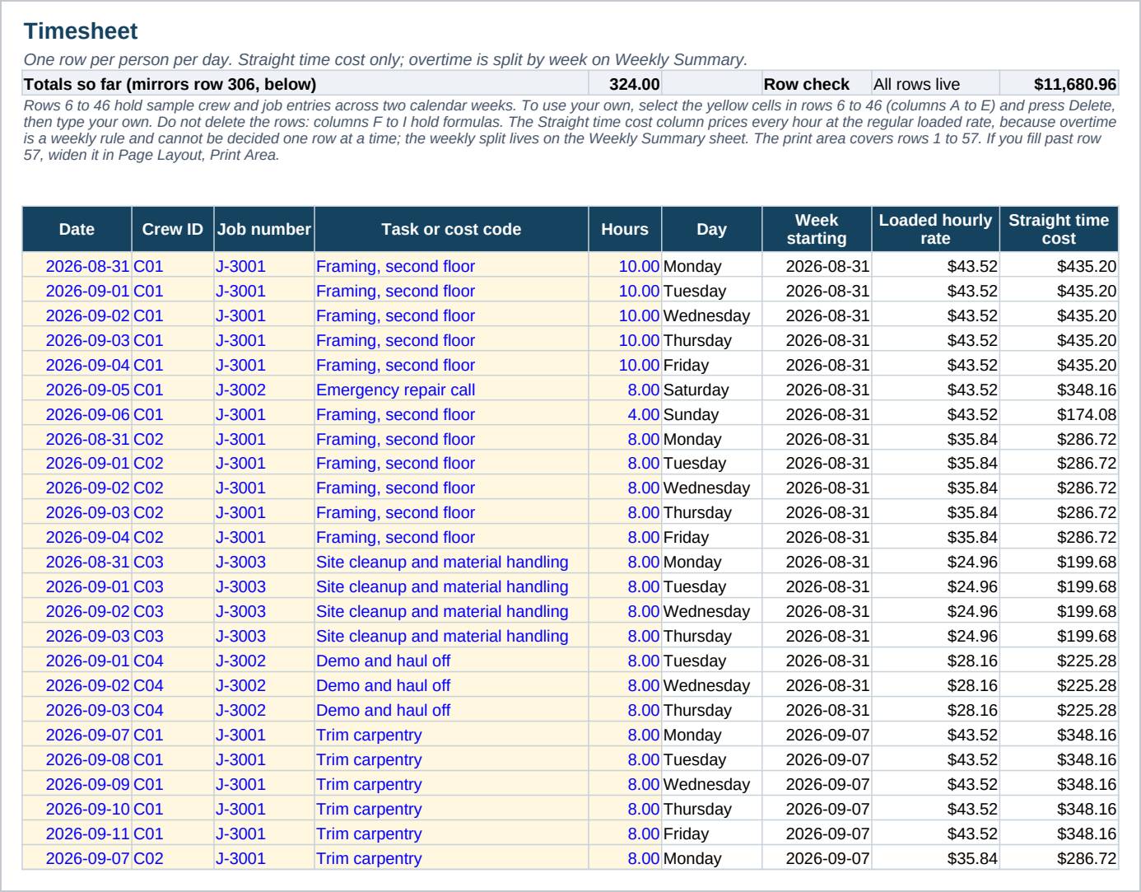The height and width of the screenshot is (892, 1141).
Task: Click the Hours column header
Action: [625, 229]
